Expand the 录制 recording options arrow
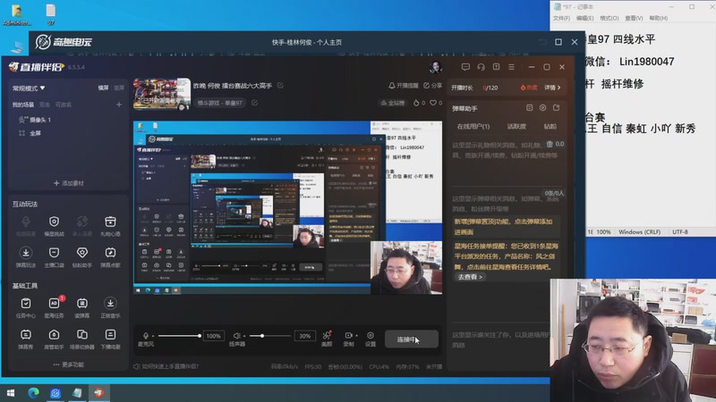The width and height of the screenshot is (716, 402). (x=356, y=336)
